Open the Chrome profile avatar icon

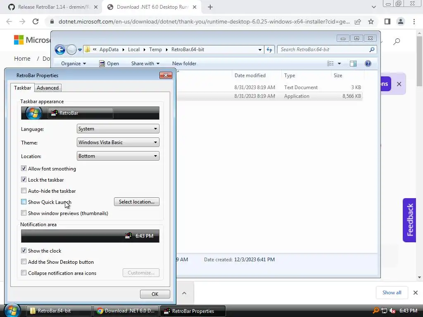401,21
